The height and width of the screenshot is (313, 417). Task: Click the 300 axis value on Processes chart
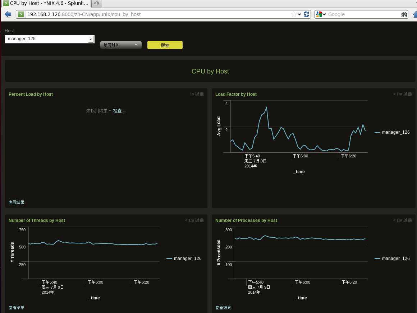tap(229, 230)
